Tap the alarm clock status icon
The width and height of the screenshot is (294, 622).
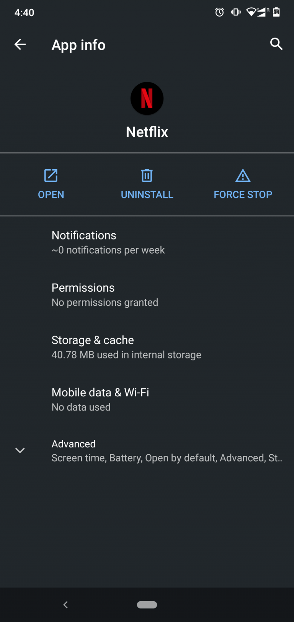click(219, 12)
